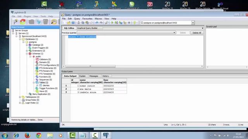Click the Add server plug icon in pgAdmin
This screenshot has width=248, height=139.
[x=16, y=22]
